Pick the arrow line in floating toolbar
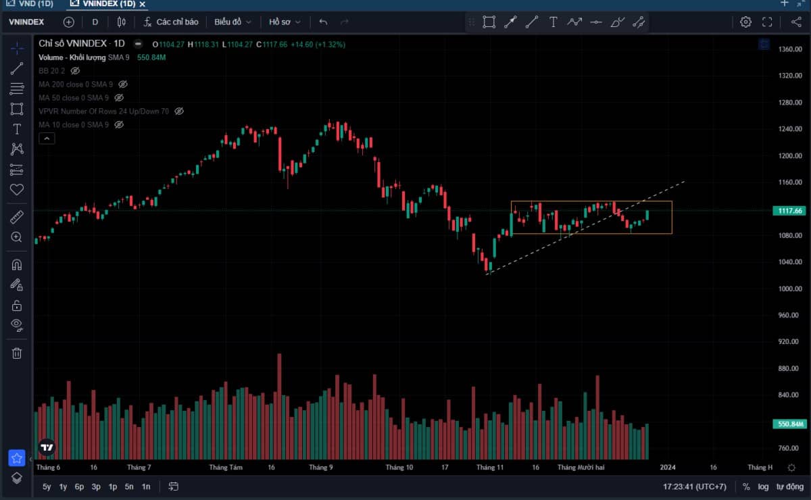Viewport: 811px width, 500px height. pyautogui.click(x=510, y=22)
